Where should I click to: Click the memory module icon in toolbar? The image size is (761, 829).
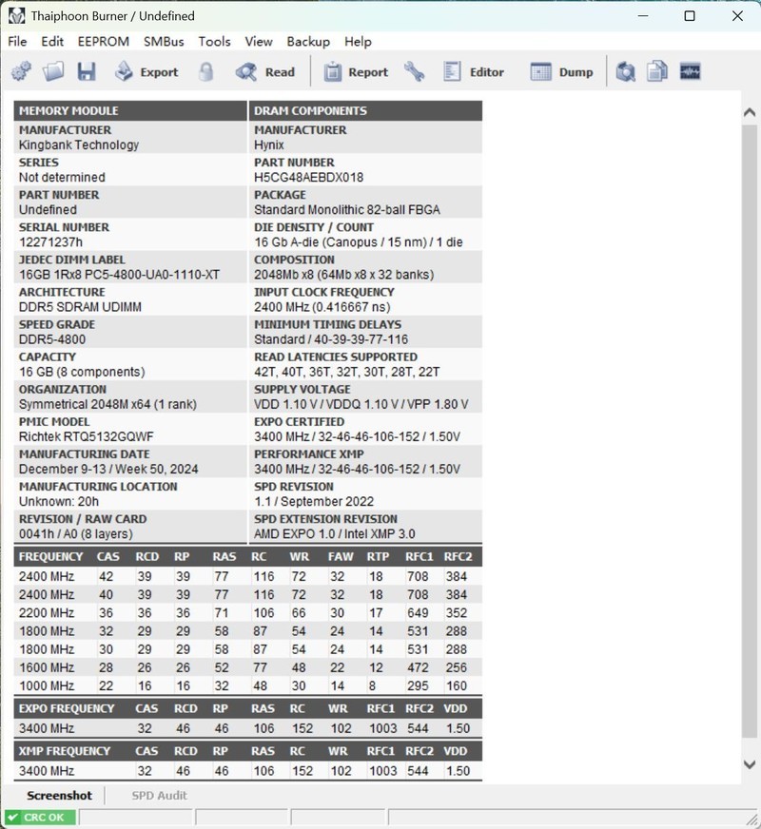point(691,71)
